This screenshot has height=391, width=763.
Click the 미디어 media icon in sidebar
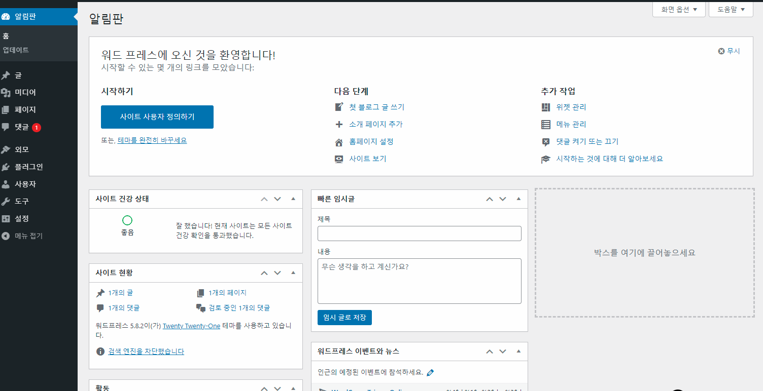[x=6, y=93]
